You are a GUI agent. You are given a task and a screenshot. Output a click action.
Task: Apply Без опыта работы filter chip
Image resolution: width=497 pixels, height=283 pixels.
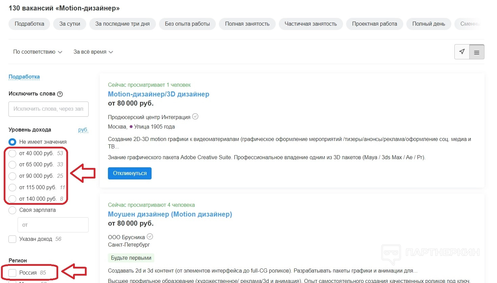pyautogui.click(x=187, y=24)
